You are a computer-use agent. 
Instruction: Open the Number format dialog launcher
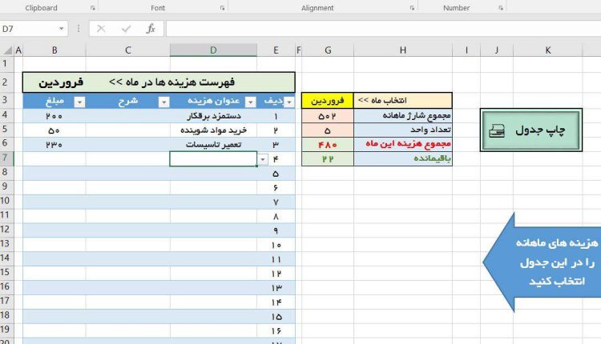[501, 8]
